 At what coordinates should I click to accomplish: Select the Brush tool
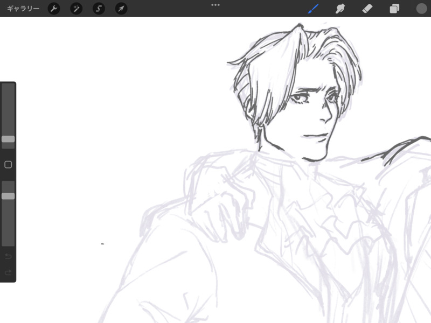click(x=313, y=9)
